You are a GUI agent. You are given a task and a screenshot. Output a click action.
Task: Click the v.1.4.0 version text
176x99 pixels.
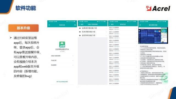pyautogui.click(x=62, y=51)
